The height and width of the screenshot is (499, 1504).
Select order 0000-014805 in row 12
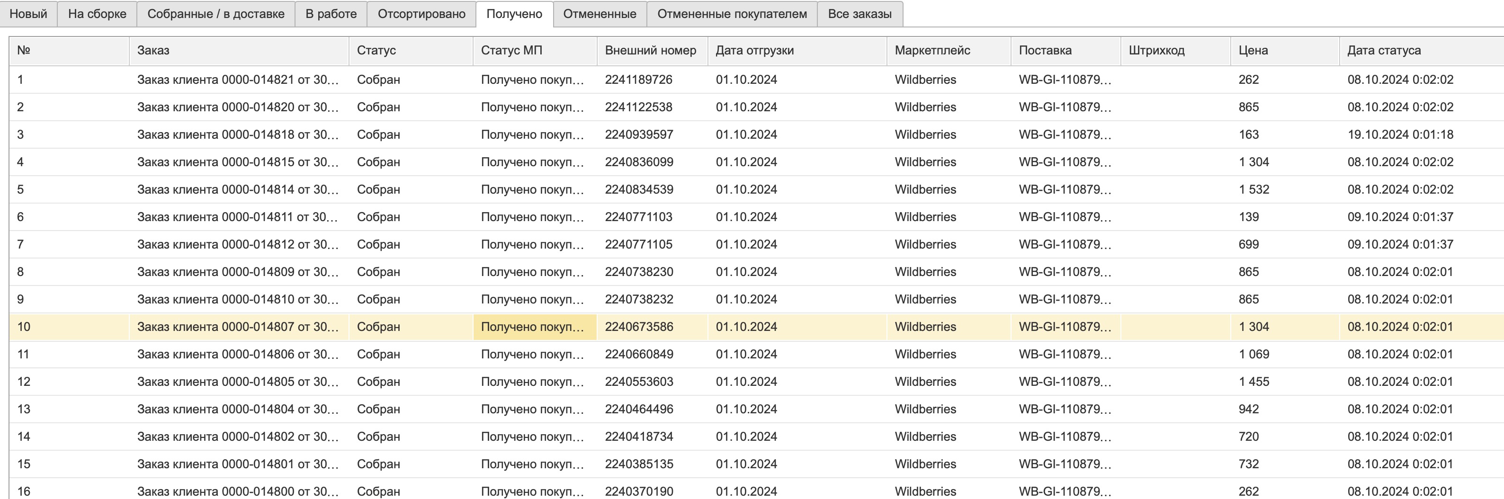[x=239, y=382]
